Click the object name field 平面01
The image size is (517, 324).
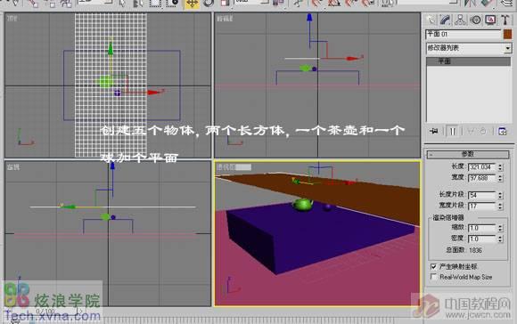[x=464, y=34]
